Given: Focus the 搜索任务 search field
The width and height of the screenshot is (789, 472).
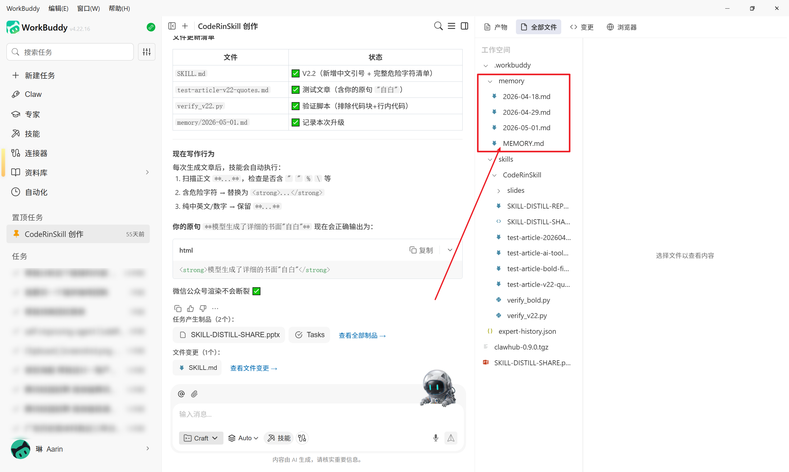Looking at the screenshot, I should coord(70,52).
